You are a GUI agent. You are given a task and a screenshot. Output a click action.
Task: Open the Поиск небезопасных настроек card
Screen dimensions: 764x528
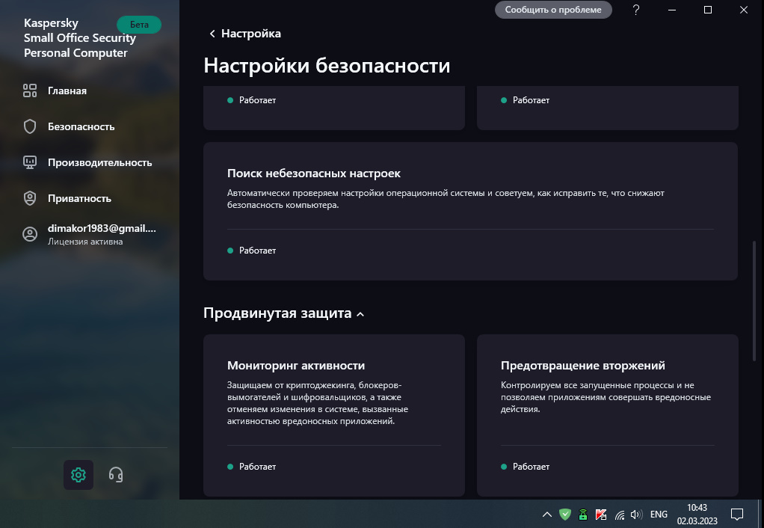point(470,211)
